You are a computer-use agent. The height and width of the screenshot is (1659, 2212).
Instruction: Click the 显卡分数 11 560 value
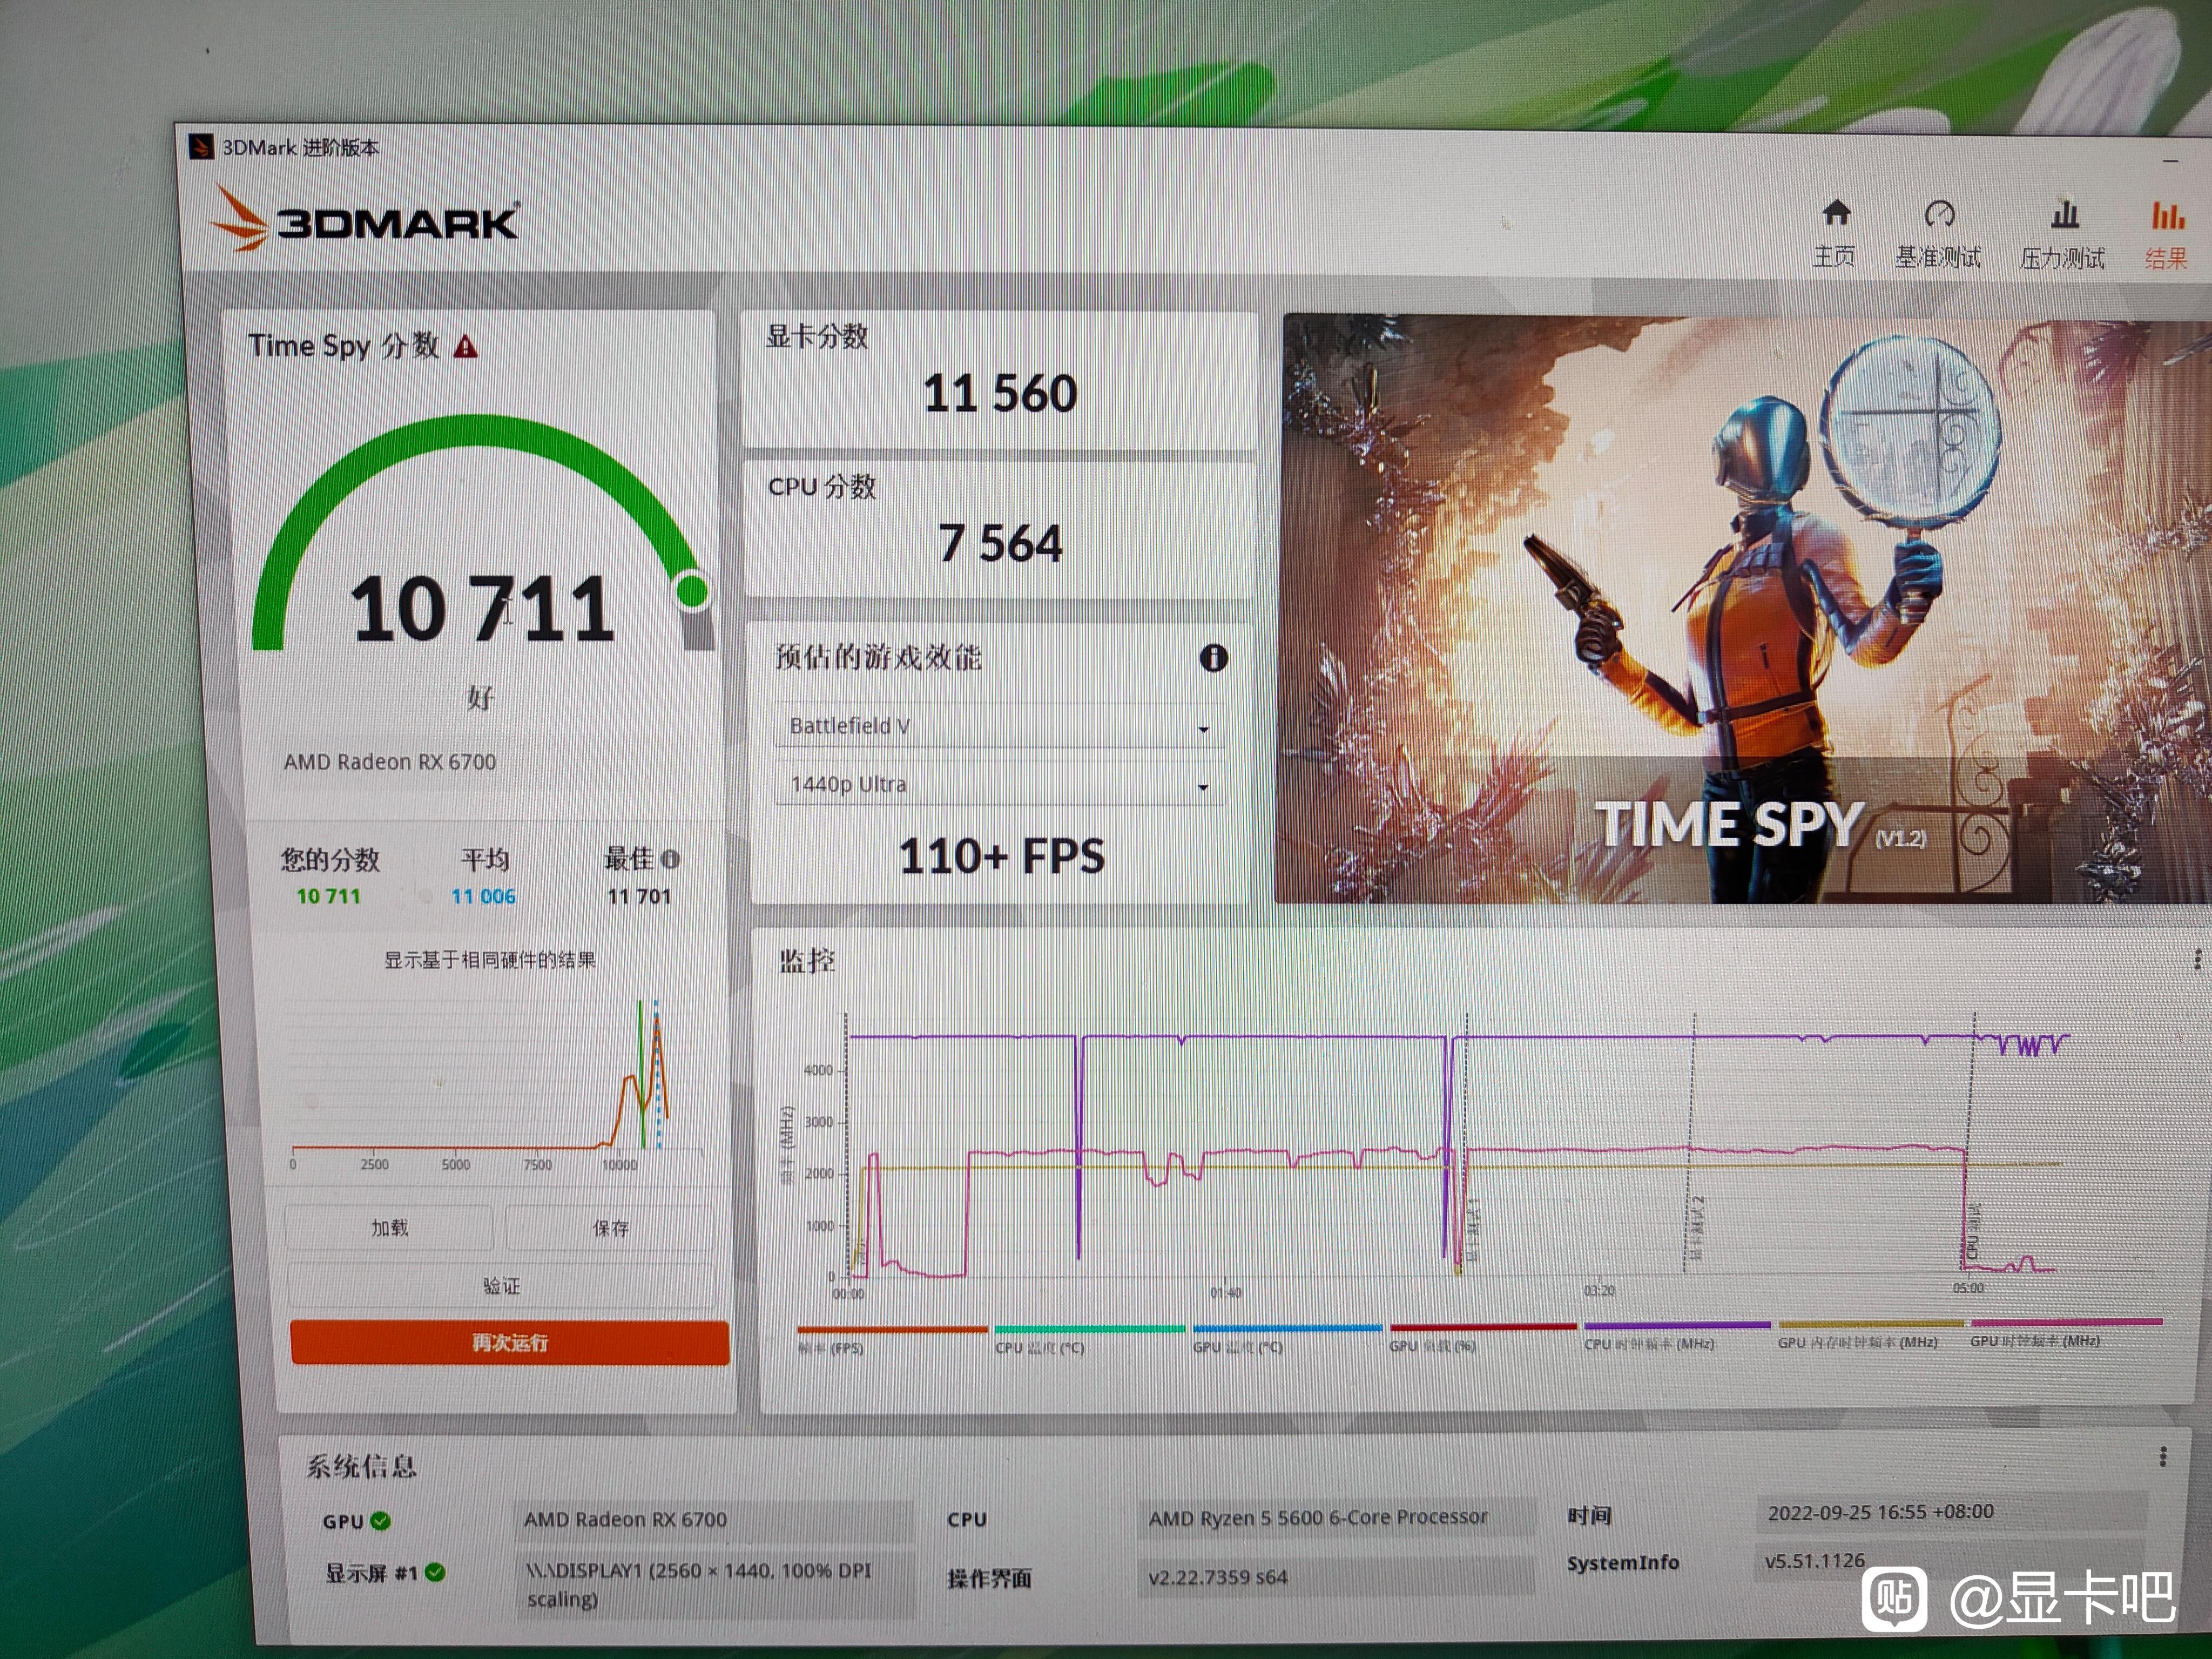click(1000, 393)
